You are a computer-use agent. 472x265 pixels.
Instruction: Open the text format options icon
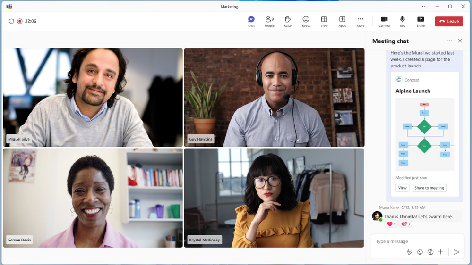pyautogui.click(x=409, y=252)
